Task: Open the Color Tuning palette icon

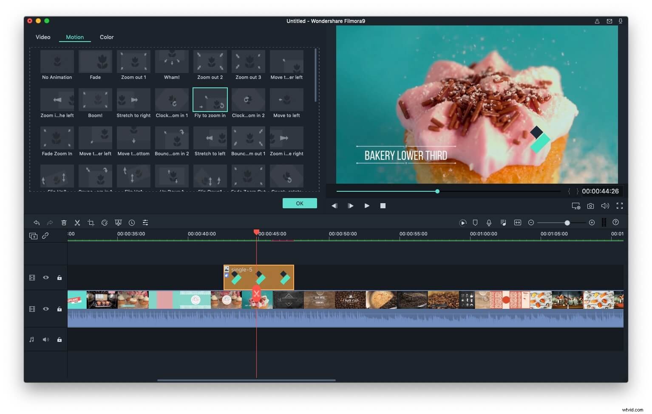Action: coord(105,222)
